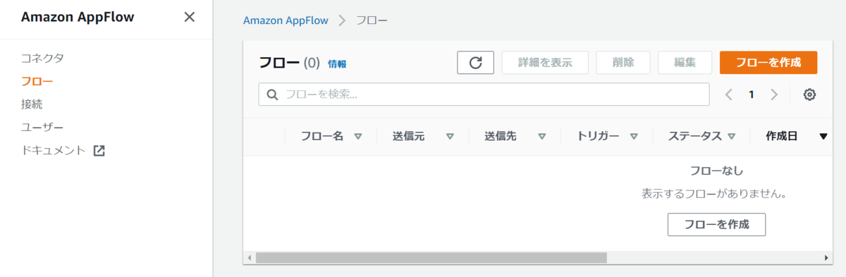Open 接続 in the sidebar
Image resolution: width=846 pixels, height=277 pixels.
[32, 104]
